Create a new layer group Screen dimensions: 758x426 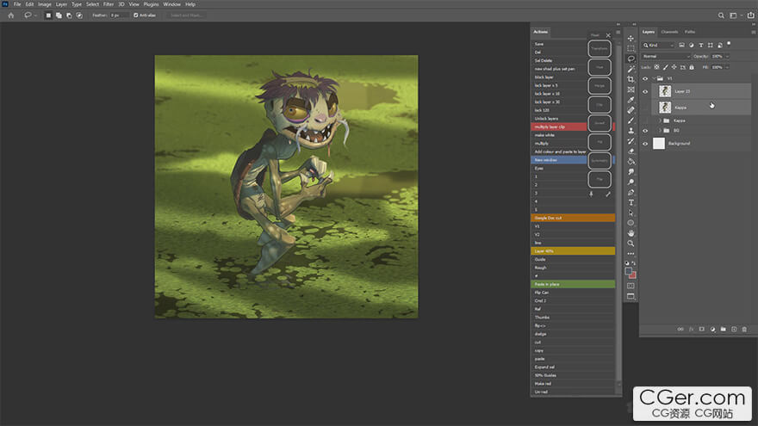[724, 329]
